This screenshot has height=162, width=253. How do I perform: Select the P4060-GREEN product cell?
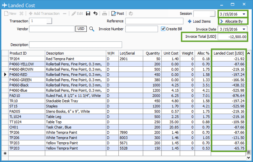[x=26, y=80]
